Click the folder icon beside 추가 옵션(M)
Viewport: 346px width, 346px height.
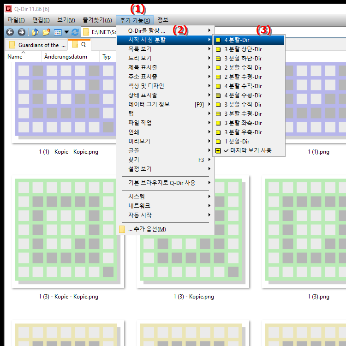tap(122, 229)
